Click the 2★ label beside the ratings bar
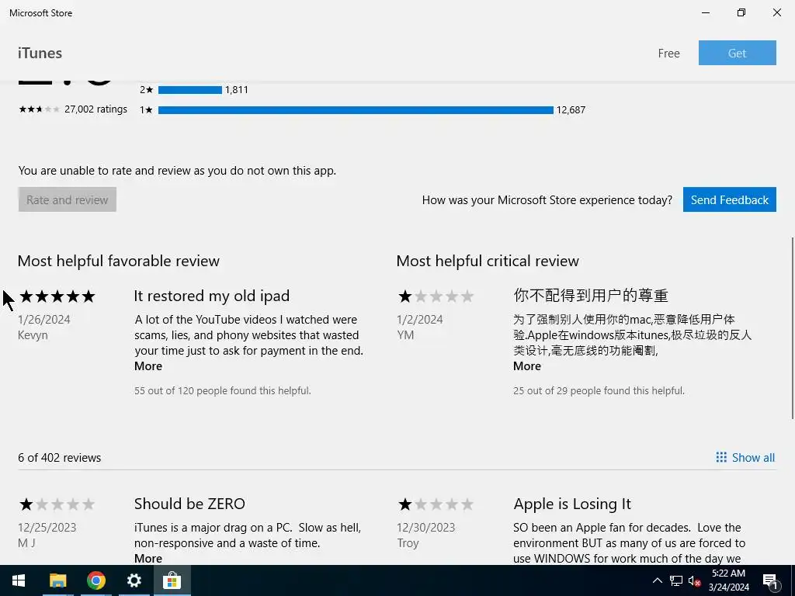Image resolution: width=795 pixels, height=596 pixels. pos(146,90)
